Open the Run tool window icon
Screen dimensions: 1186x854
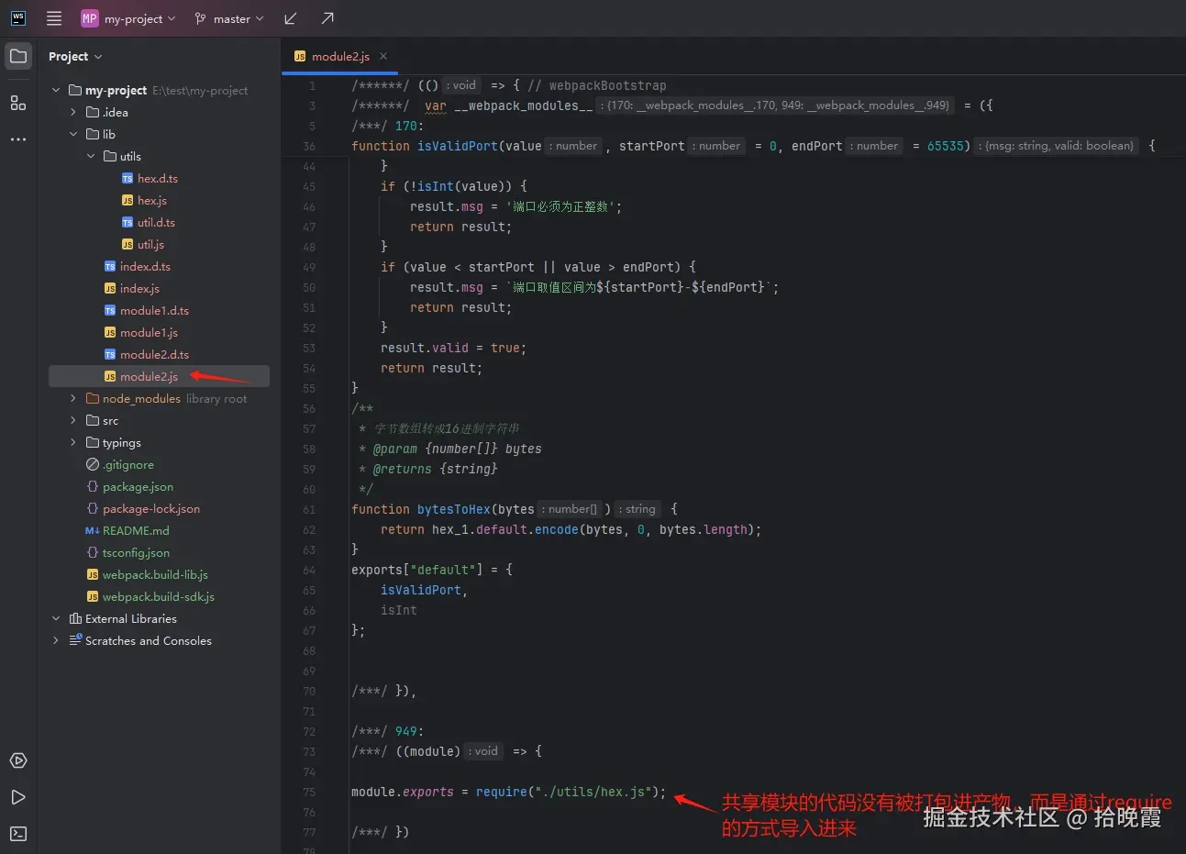pos(18,797)
